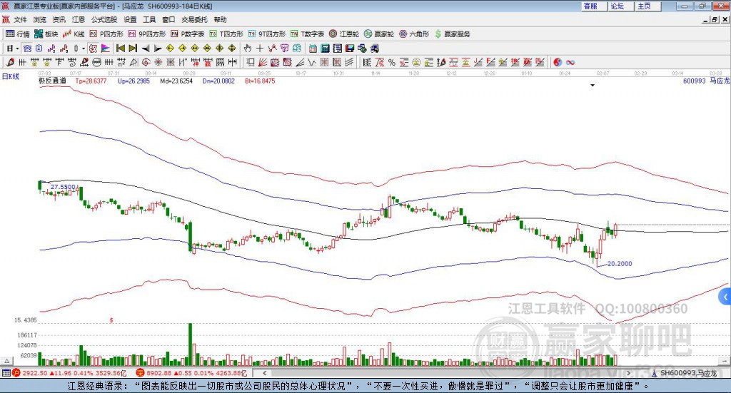The height and width of the screenshot is (393, 731).
Task: Click the 极反通道 indicator label
Action: pyautogui.click(x=52, y=81)
